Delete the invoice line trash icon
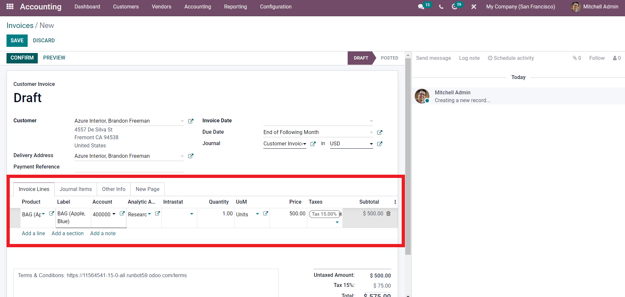 pyautogui.click(x=388, y=213)
